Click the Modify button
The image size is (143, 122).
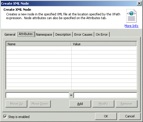103,104
